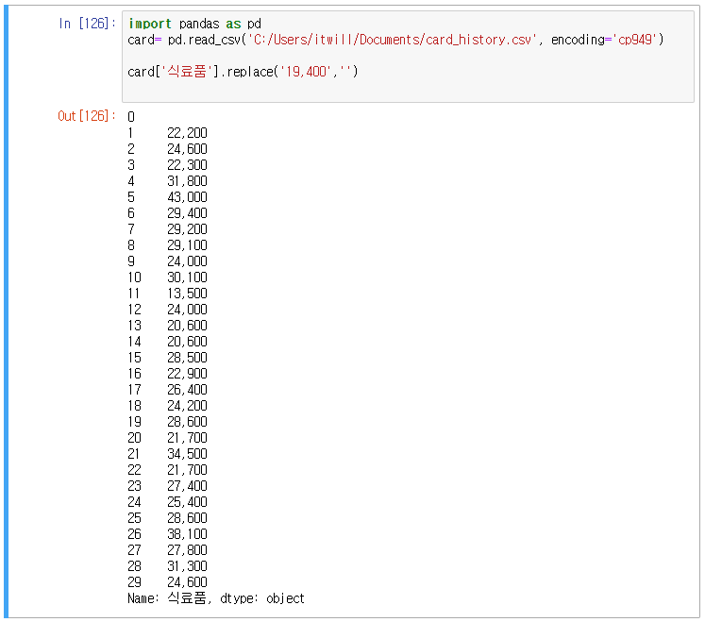Click the value 28,500 in row 15

click(187, 358)
